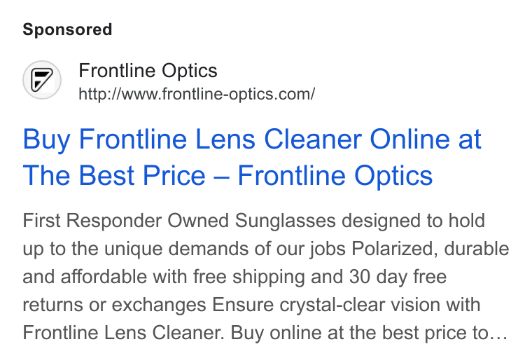Click the ad description text paragraph
The image size is (532, 363).
pyautogui.click(x=266, y=276)
